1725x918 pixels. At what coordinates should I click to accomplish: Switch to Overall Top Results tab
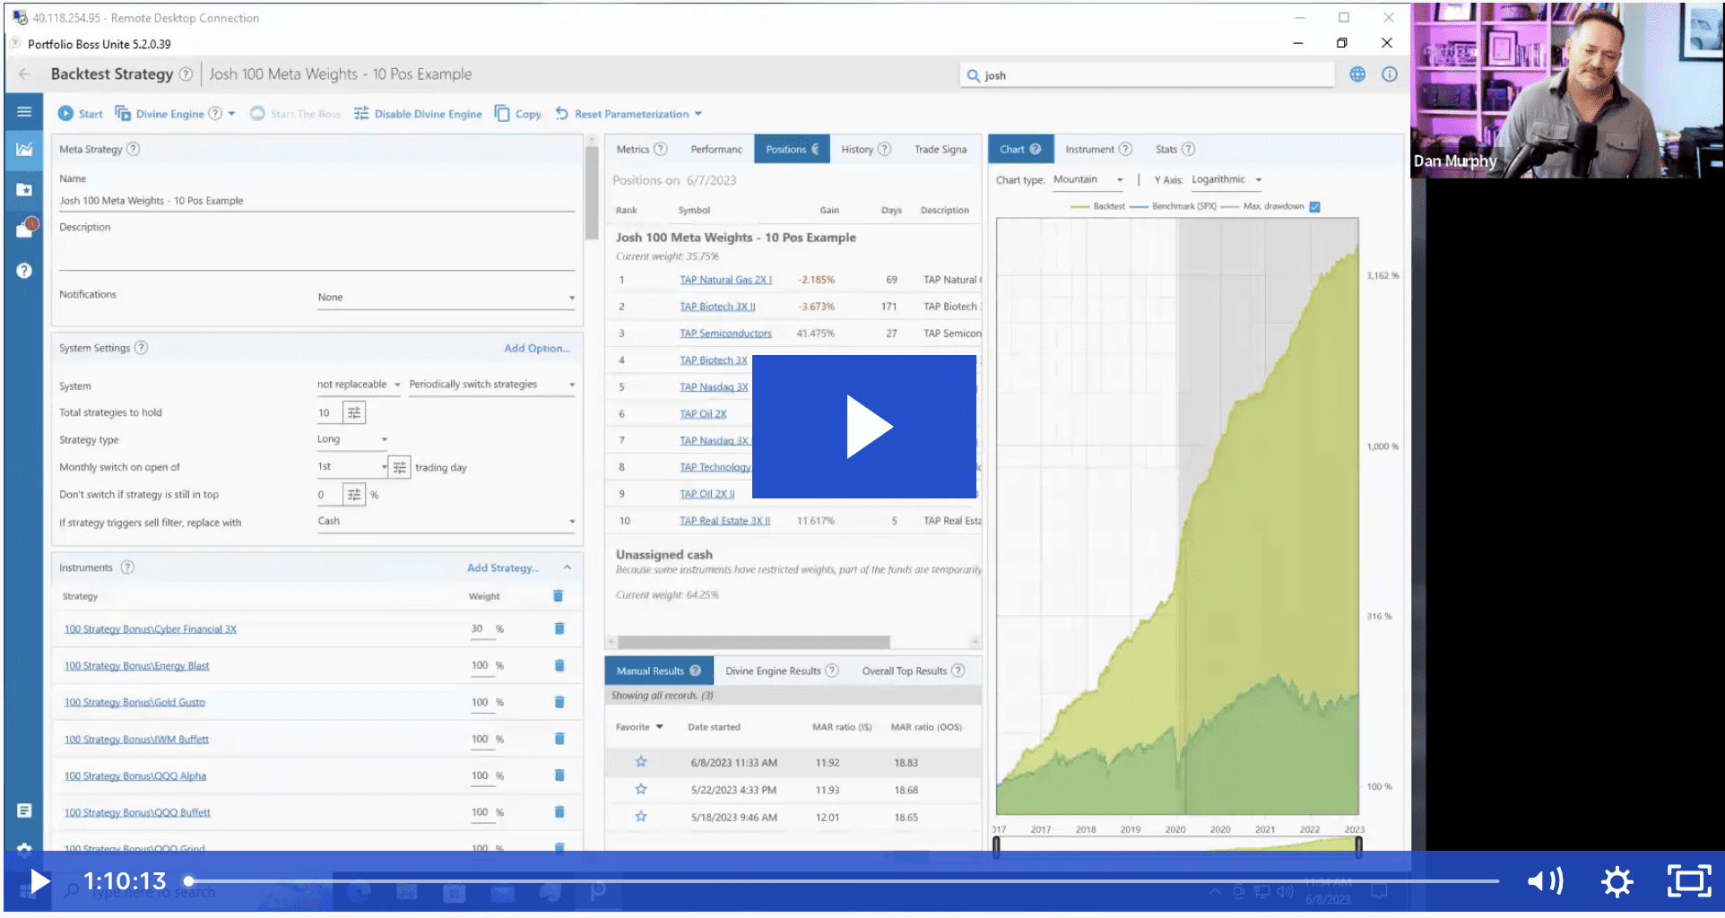pos(913,671)
